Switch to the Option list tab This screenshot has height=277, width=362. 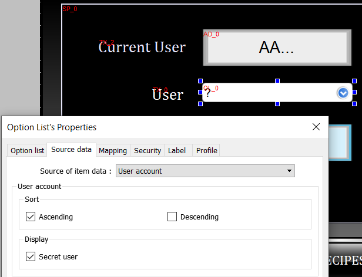click(27, 150)
